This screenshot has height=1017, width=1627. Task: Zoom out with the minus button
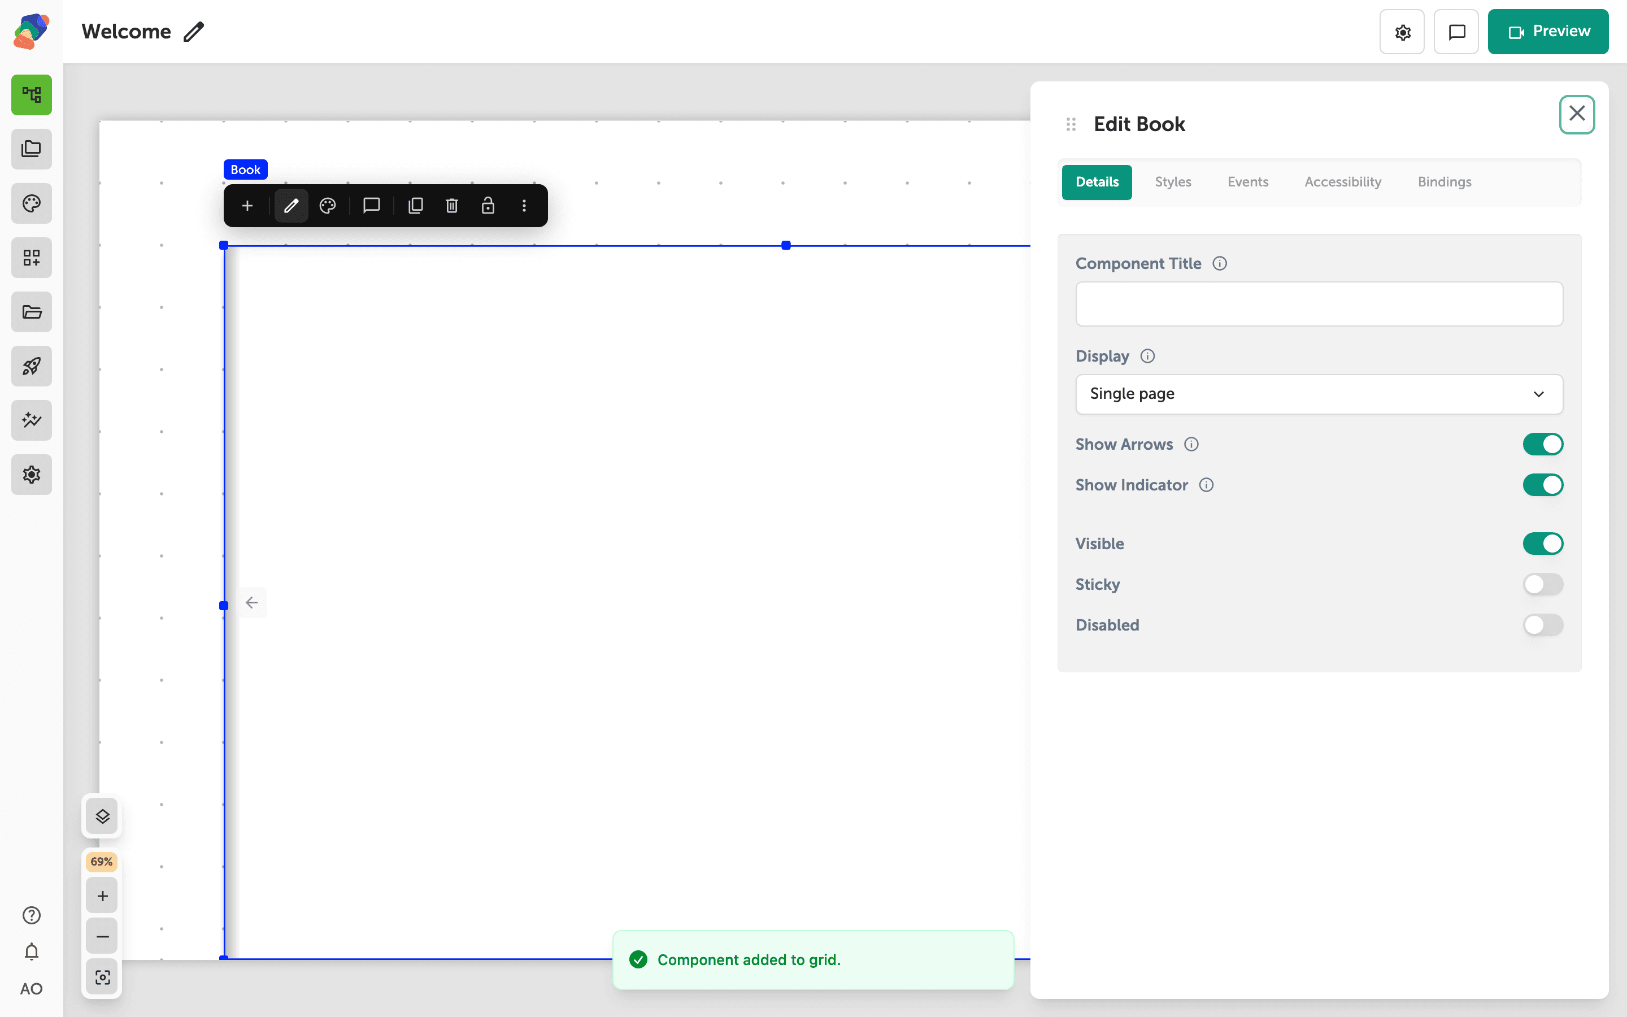102,936
